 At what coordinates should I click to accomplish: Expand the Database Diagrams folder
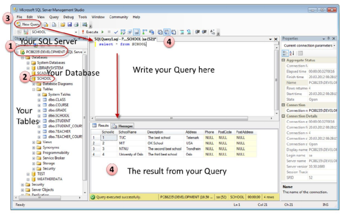pyautogui.click(x=34, y=84)
